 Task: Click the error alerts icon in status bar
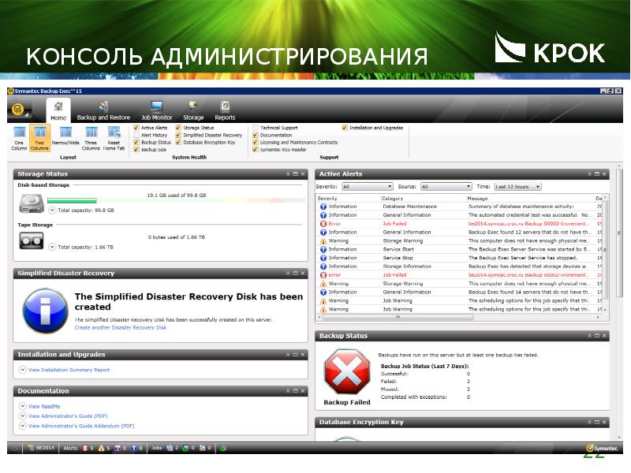pyautogui.click(x=85, y=448)
